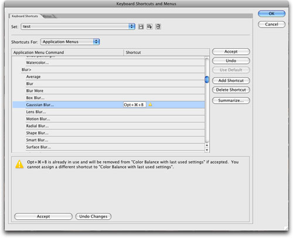Open the Set dropdown showing test
293x238 pixels.
(x=78, y=26)
